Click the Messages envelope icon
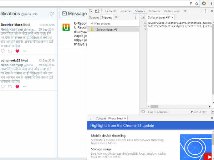 (x=65, y=14)
